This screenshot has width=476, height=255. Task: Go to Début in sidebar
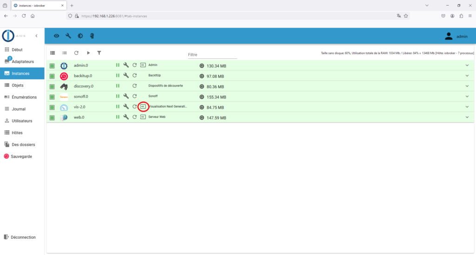click(22, 50)
